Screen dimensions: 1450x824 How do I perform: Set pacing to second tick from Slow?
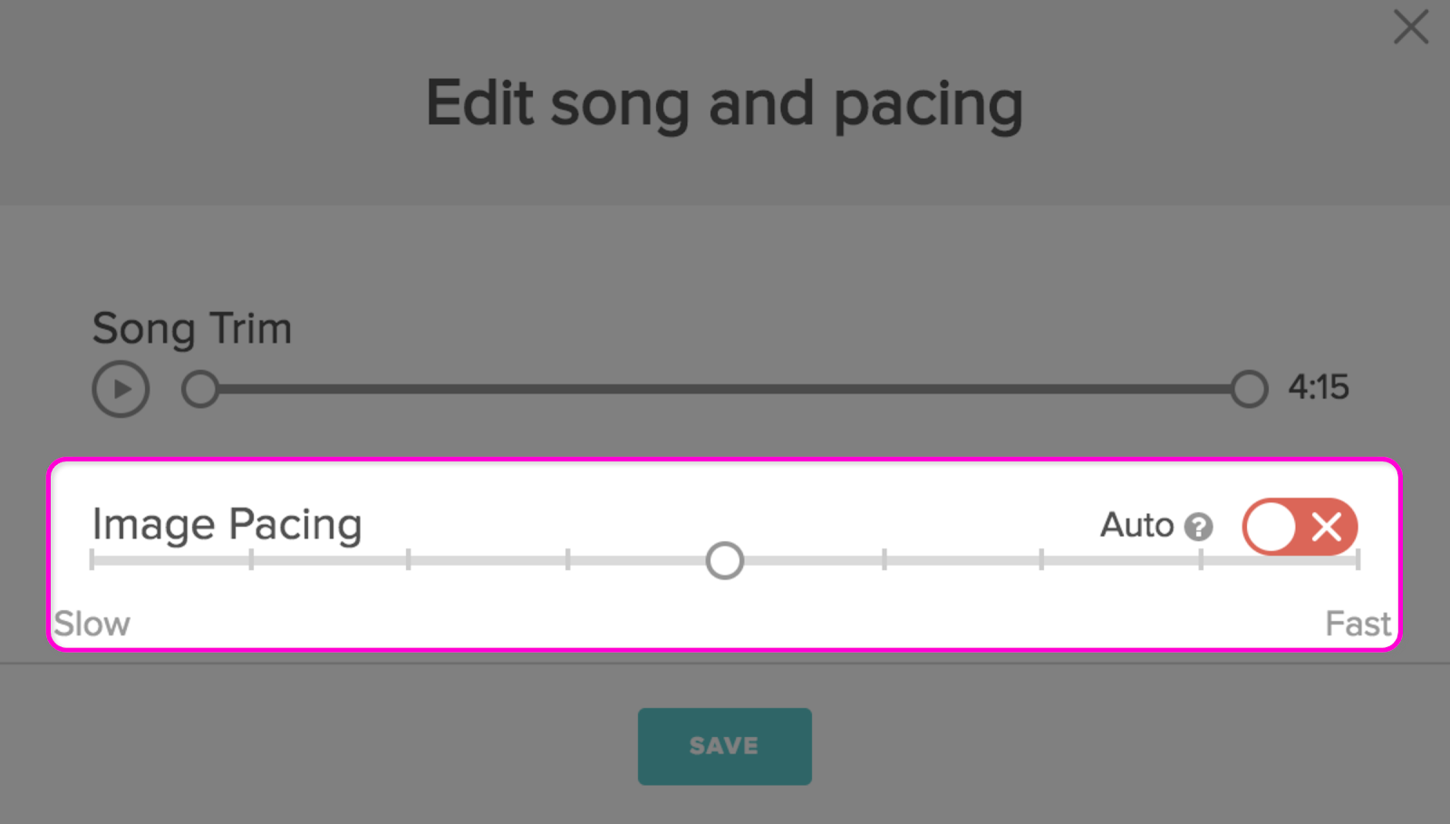point(251,560)
